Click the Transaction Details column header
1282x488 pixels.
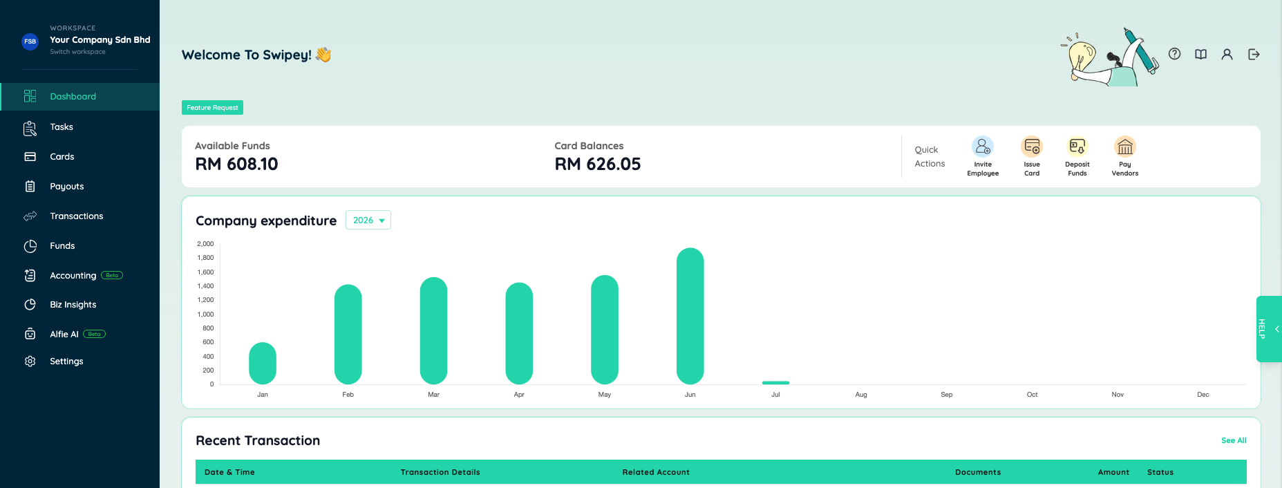coord(440,472)
